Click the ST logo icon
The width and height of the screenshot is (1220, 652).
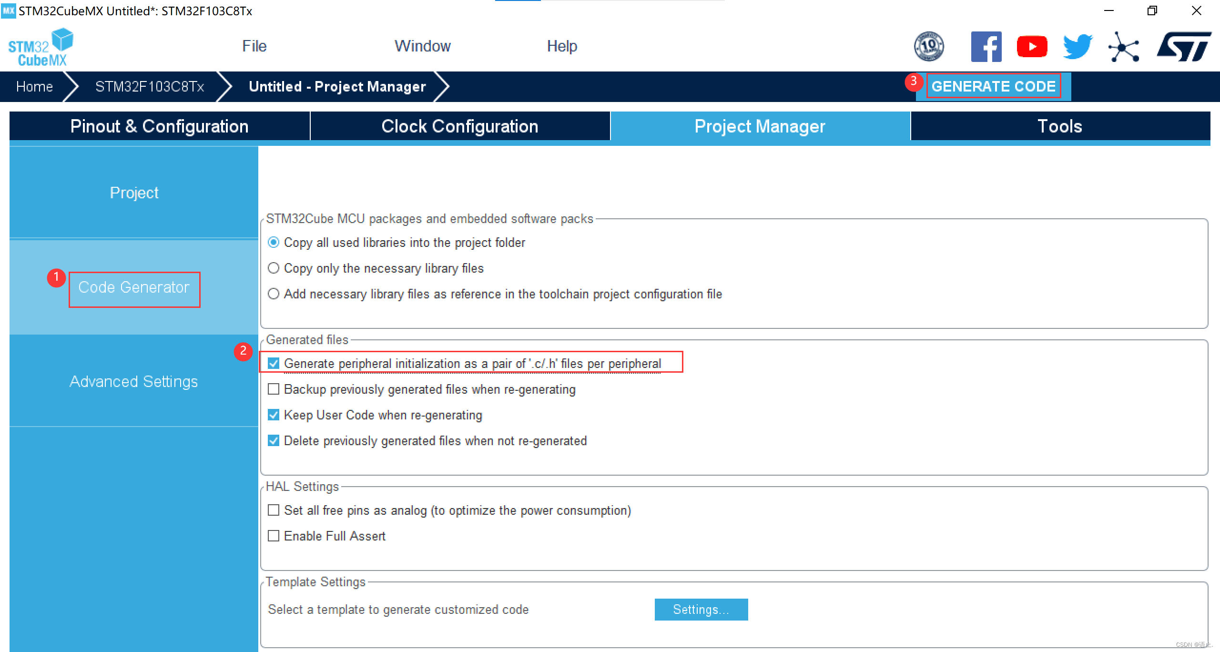click(x=1183, y=47)
